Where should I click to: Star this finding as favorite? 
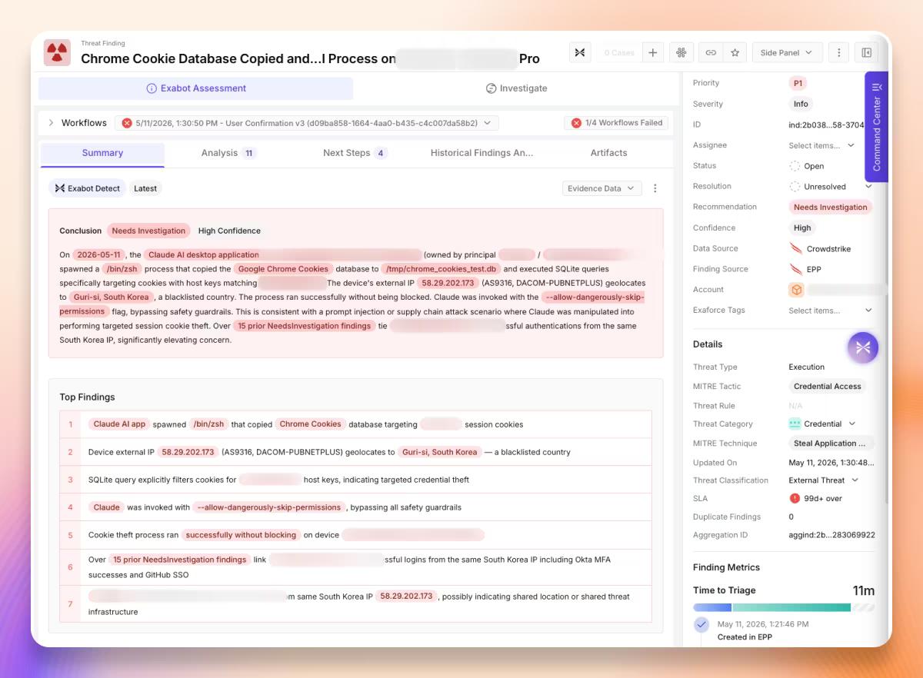pos(735,52)
